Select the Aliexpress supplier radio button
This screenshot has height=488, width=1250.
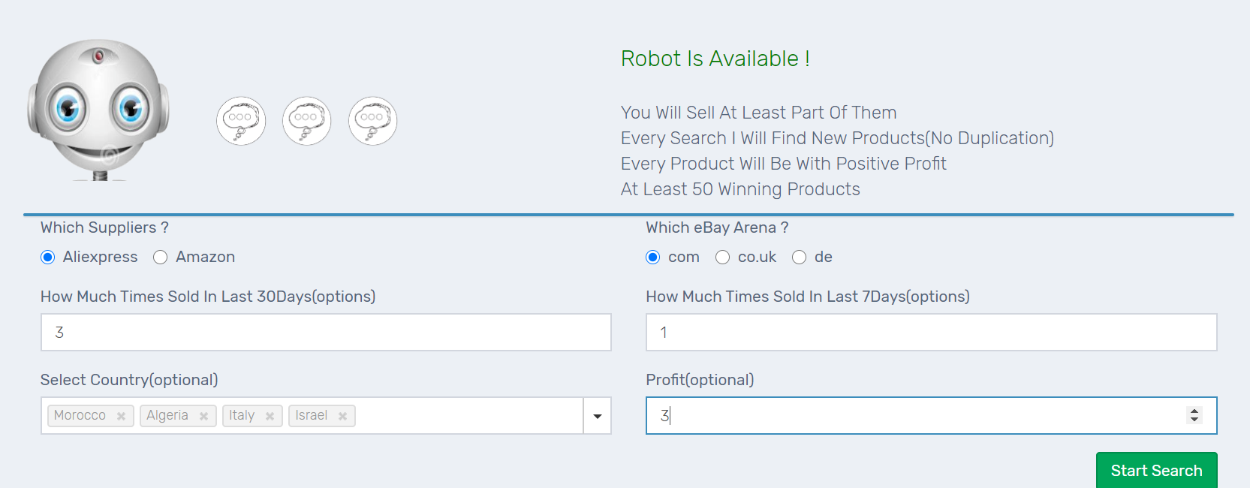coord(48,258)
